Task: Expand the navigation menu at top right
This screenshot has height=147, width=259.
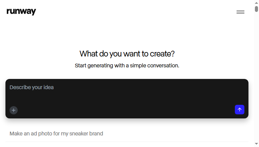Action: (x=240, y=12)
